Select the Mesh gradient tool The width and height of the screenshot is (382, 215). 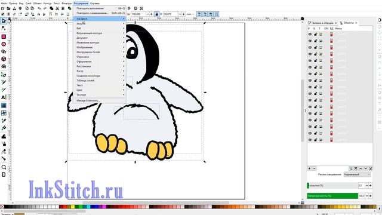pyautogui.click(x=4, y=113)
